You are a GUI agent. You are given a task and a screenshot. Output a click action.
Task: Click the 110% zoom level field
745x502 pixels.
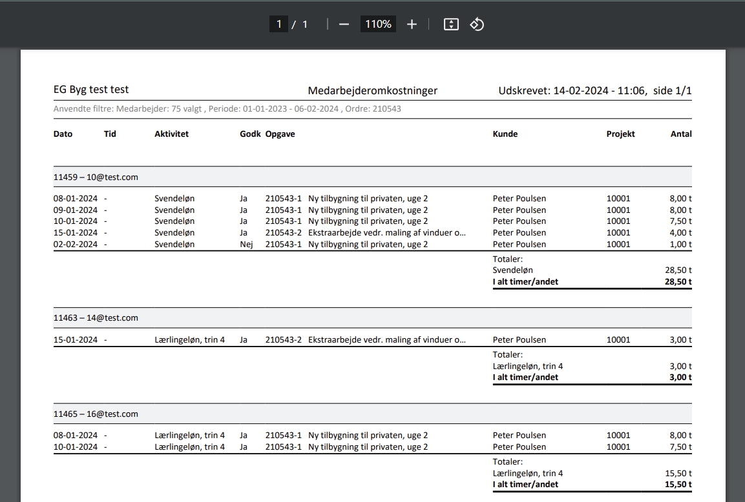(378, 25)
